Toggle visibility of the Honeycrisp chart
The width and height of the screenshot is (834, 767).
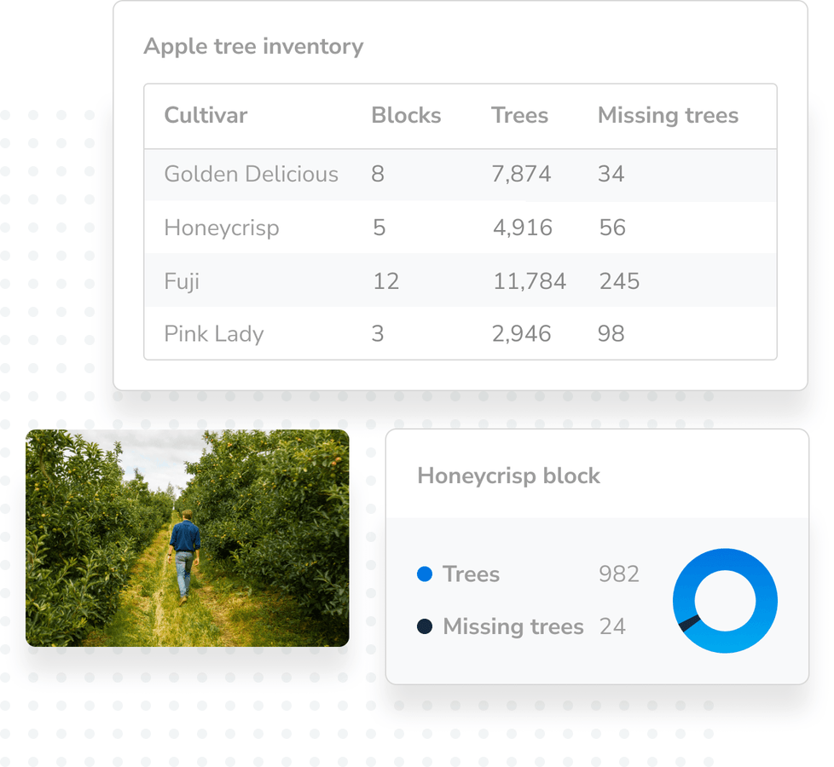click(725, 601)
